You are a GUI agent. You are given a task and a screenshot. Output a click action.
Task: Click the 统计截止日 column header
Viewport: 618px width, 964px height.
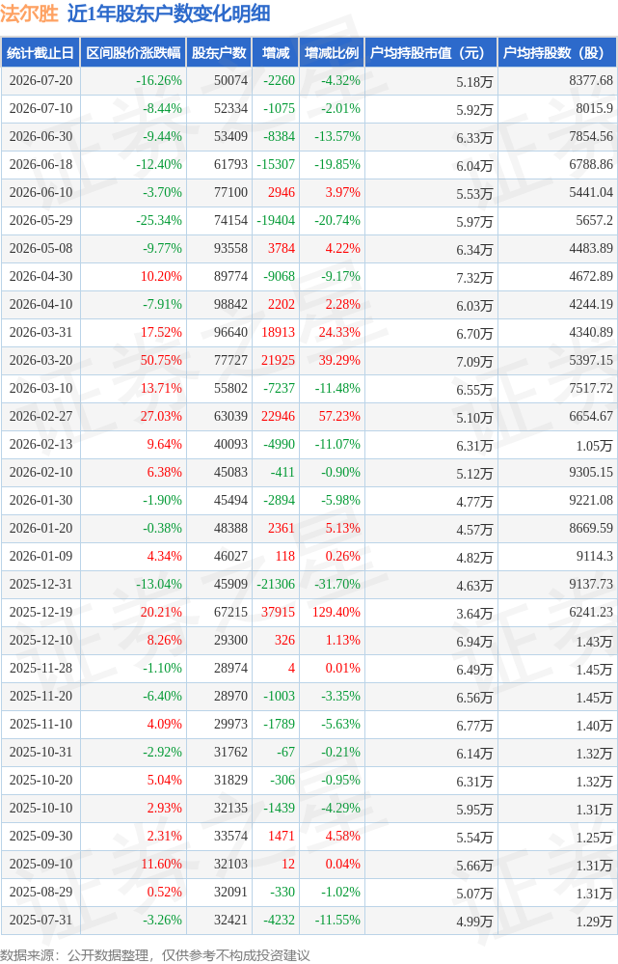tap(40, 53)
